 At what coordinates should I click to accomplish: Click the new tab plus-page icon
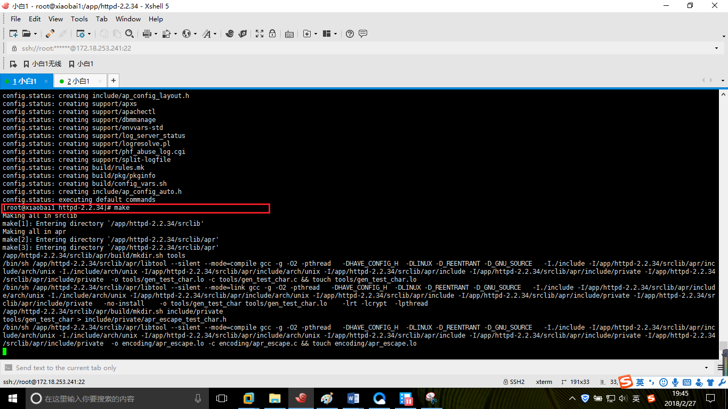(x=307, y=34)
